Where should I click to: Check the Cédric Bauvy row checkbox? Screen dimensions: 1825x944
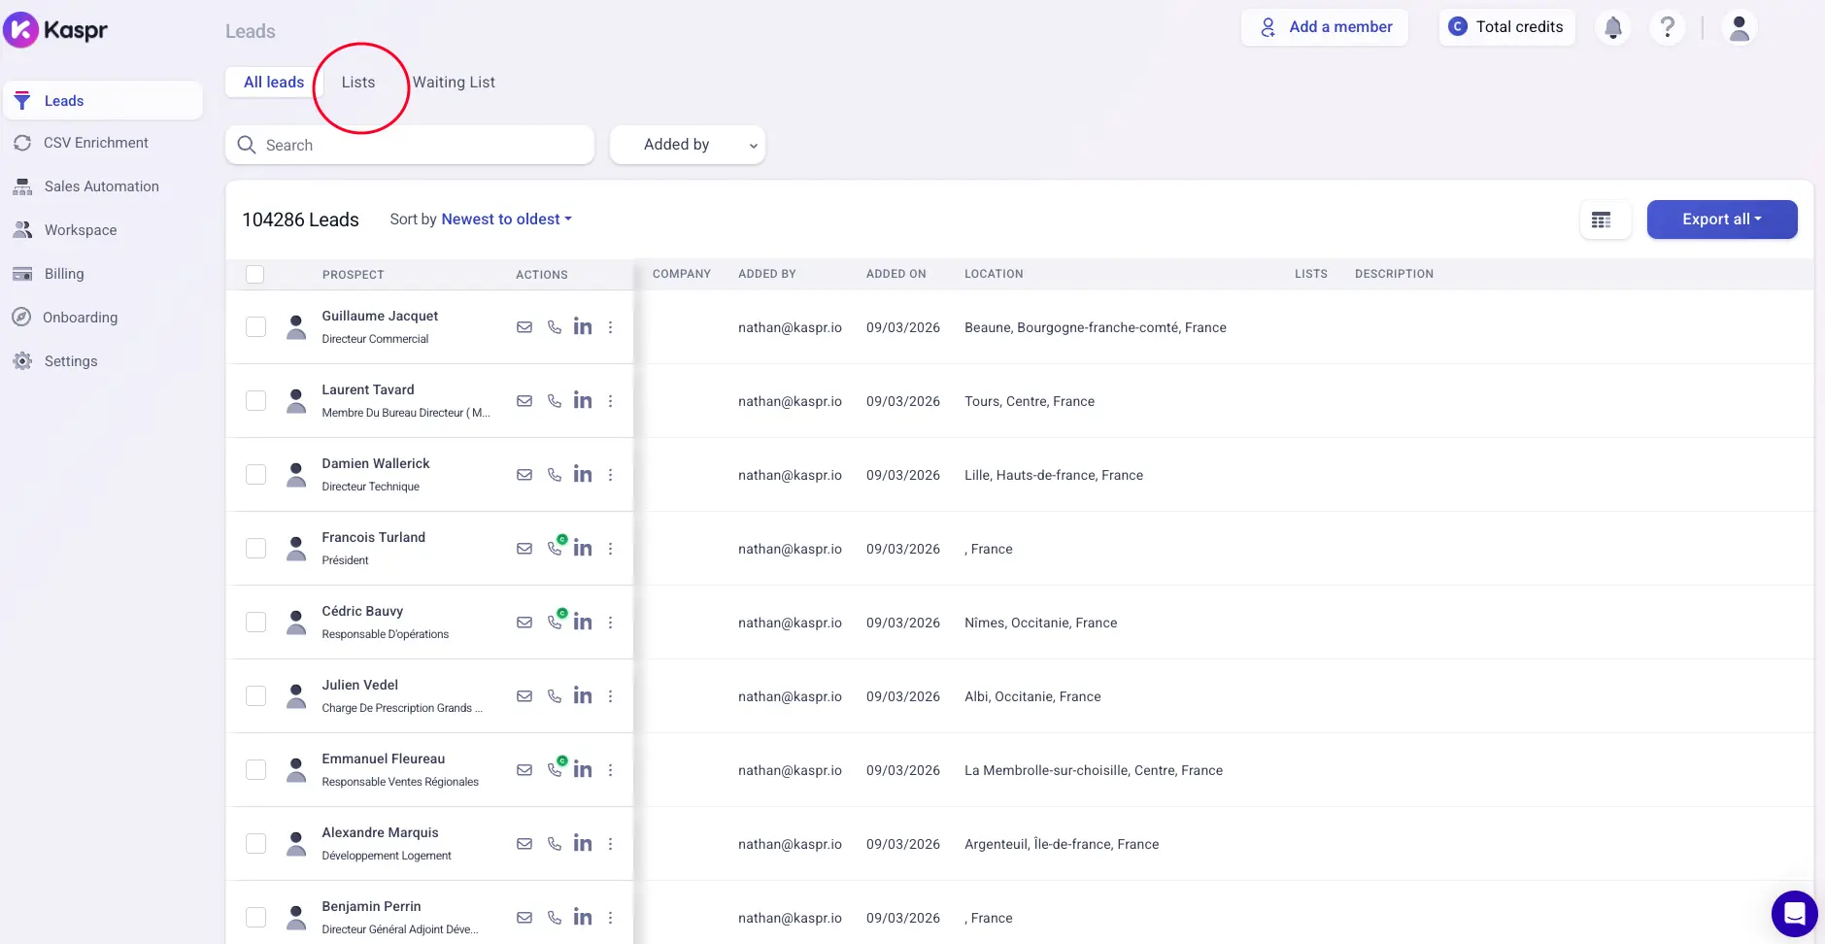tap(256, 623)
